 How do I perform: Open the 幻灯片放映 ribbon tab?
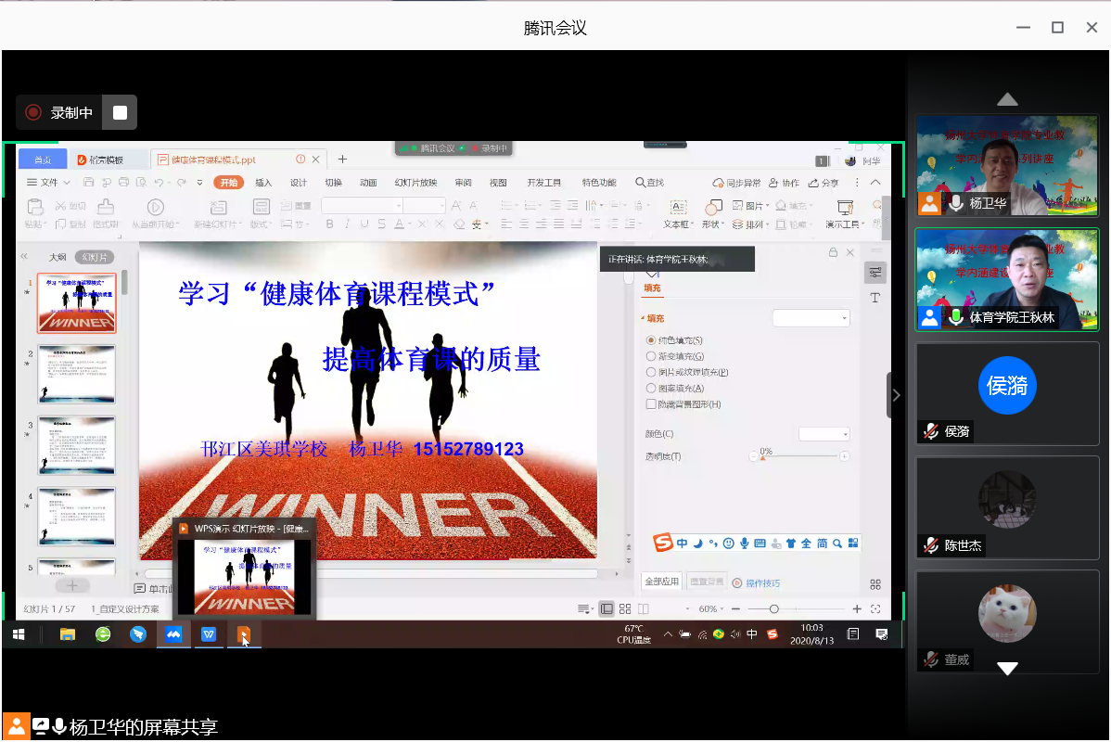click(x=415, y=183)
